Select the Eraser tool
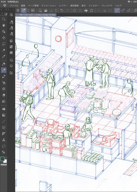 tap(4, 95)
